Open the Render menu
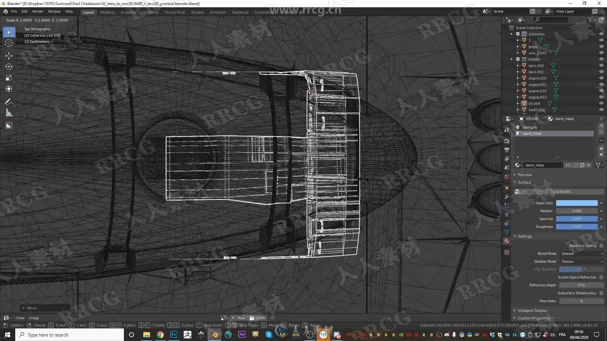This screenshot has height=341, width=607. pyautogui.click(x=38, y=11)
